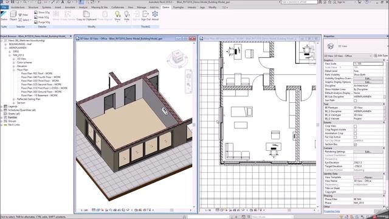This screenshot has height=219, width=389.
Task: Switch to the Annotate ribbon tab
Action: pyautogui.click(x=70, y=7)
